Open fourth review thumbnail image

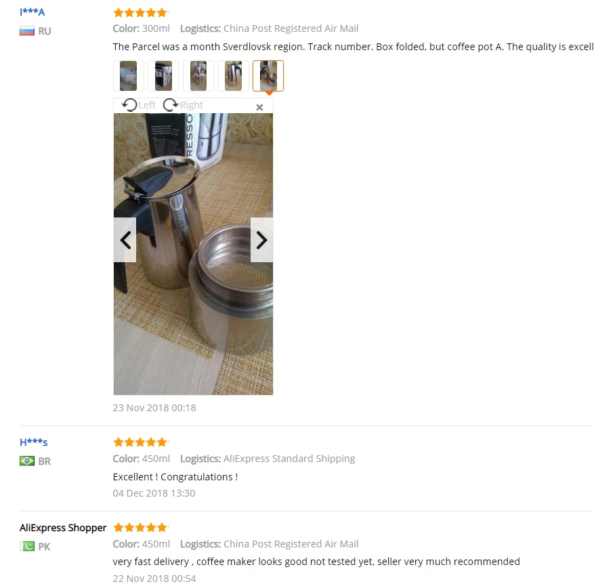pyautogui.click(x=234, y=76)
